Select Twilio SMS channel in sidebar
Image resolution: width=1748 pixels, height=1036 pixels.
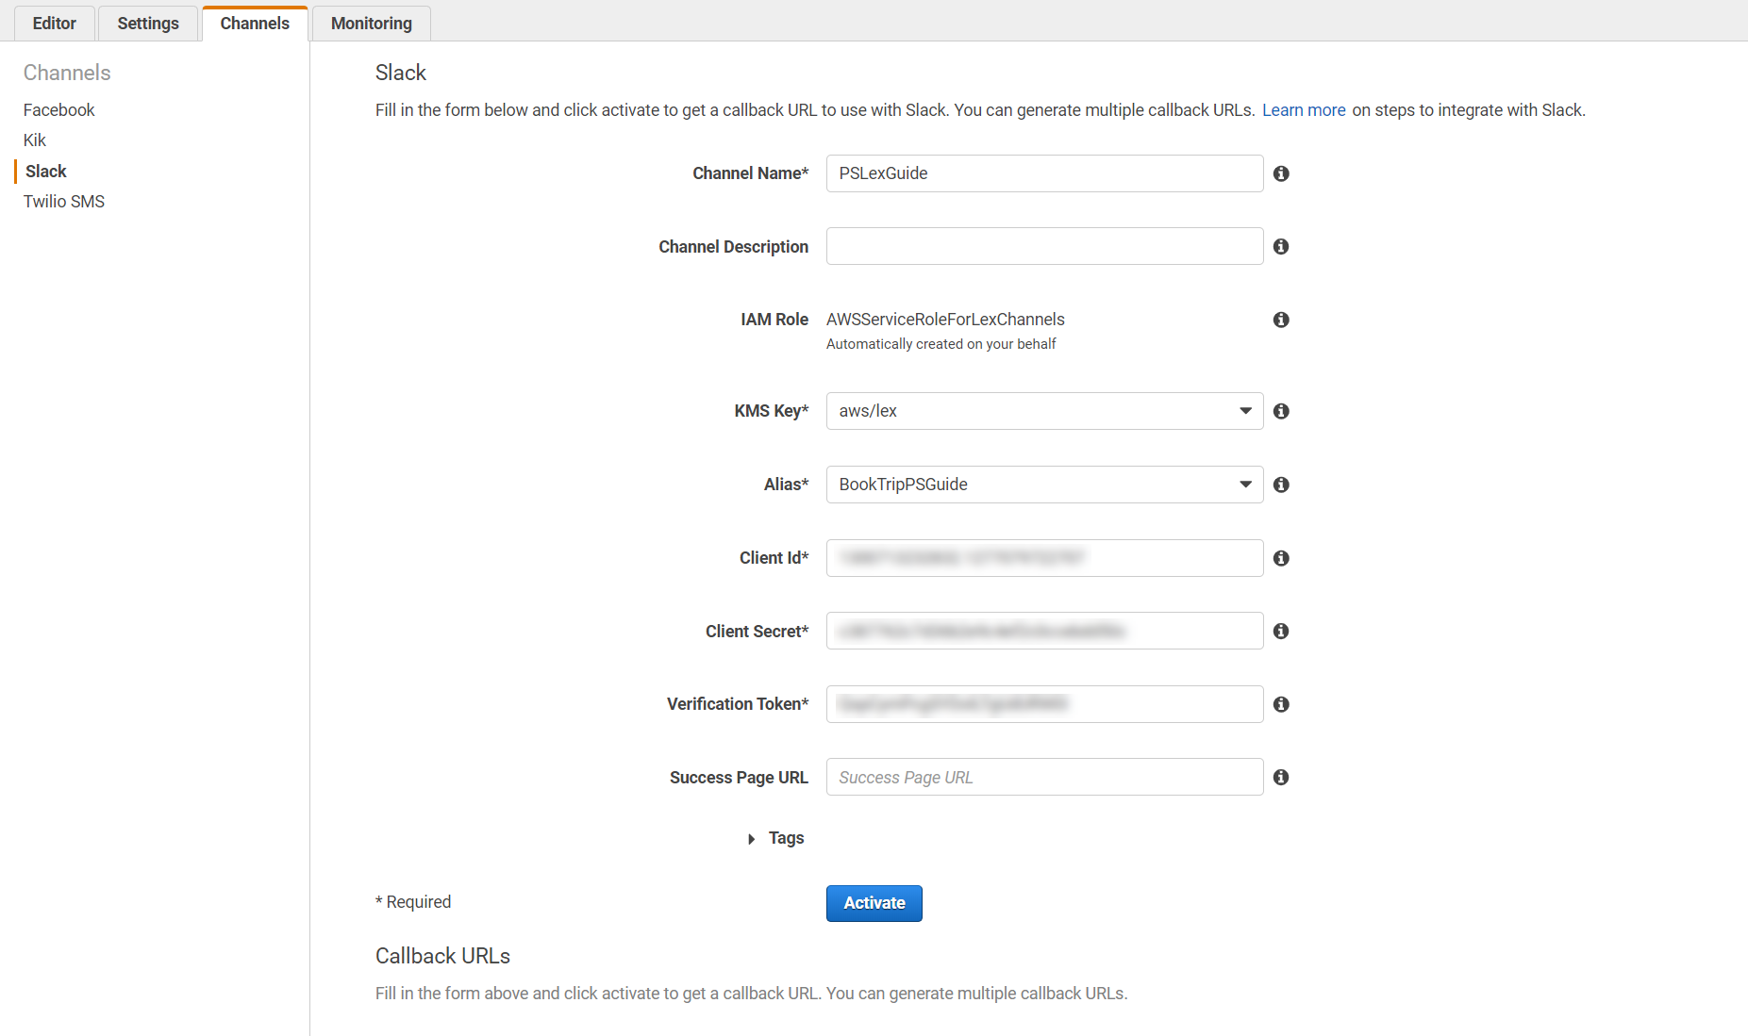[x=64, y=202]
